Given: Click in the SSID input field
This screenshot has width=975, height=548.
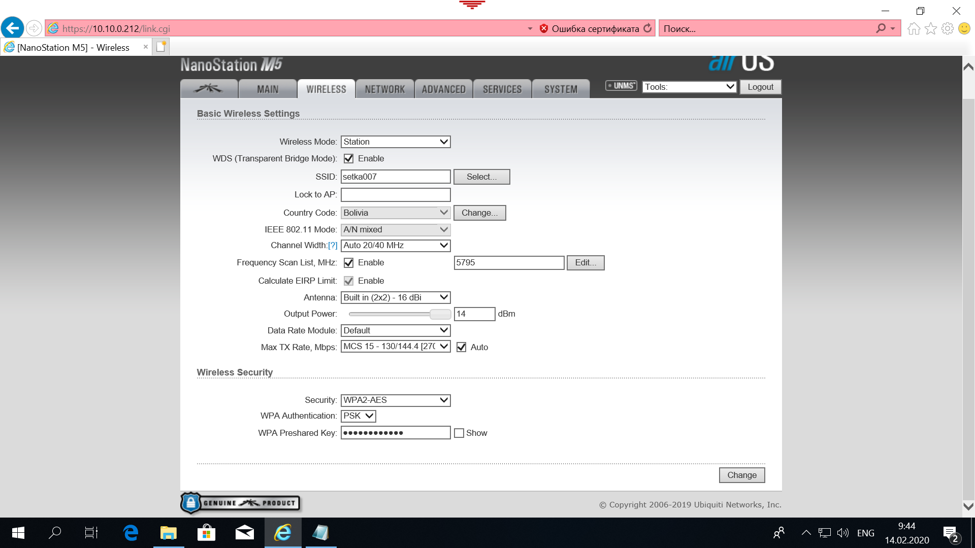Looking at the screenshot, I should tap(396, 177).
